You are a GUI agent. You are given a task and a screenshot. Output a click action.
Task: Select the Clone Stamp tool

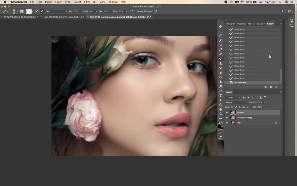221,63
